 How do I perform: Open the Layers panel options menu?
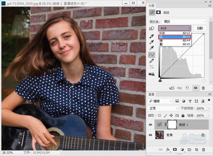coord(210,94)
